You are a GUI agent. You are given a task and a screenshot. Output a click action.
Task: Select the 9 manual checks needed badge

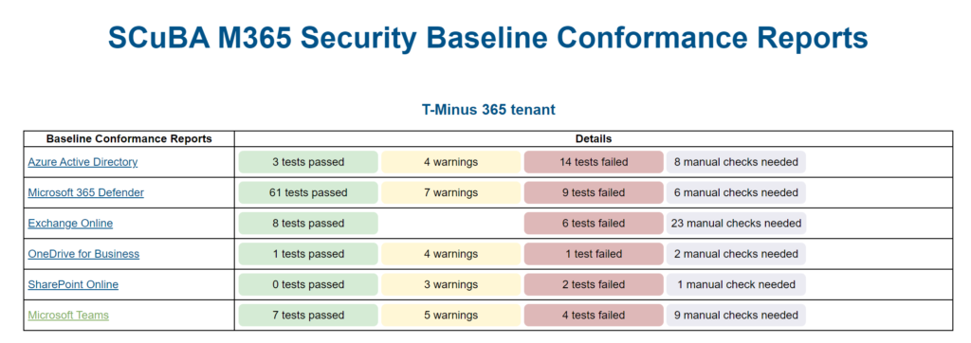[x=736, y=316]
